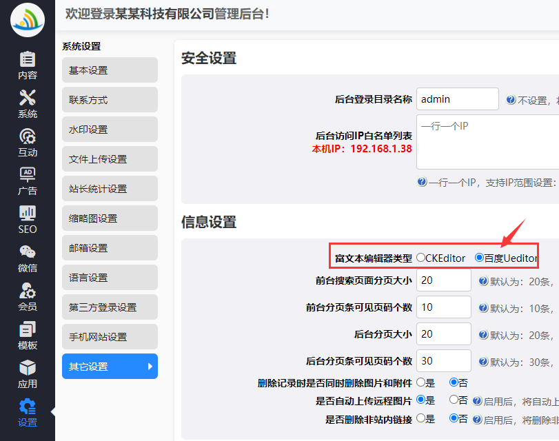Select CKEditor as rich text editor

click(x=420, y=258)
